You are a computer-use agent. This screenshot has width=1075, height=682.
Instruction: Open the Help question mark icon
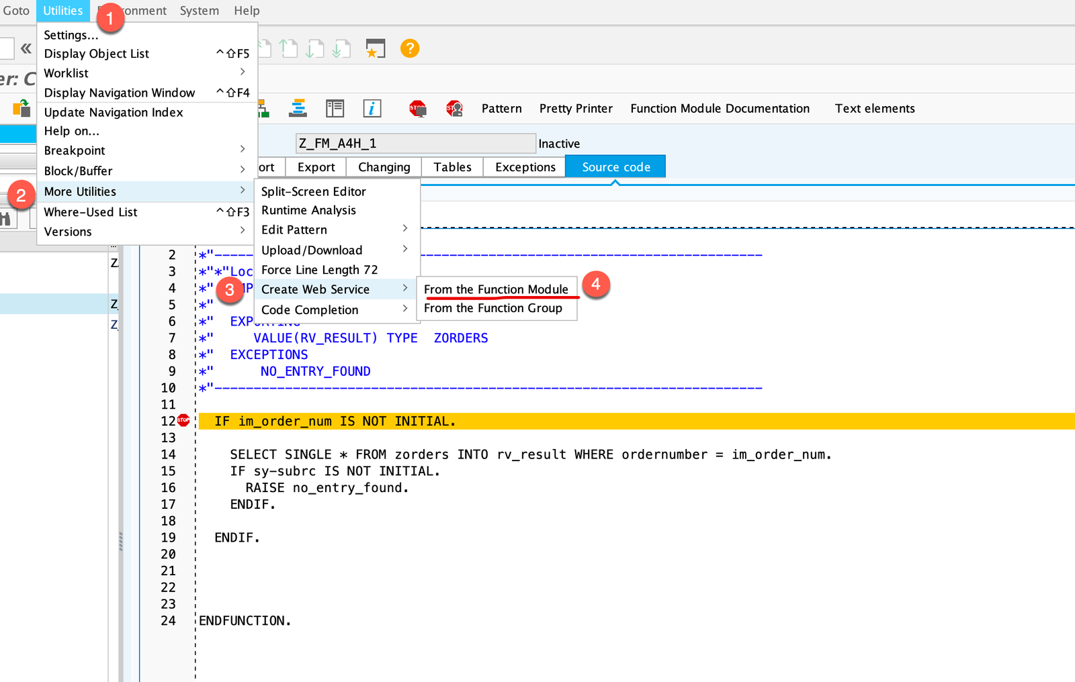[409, 48]
